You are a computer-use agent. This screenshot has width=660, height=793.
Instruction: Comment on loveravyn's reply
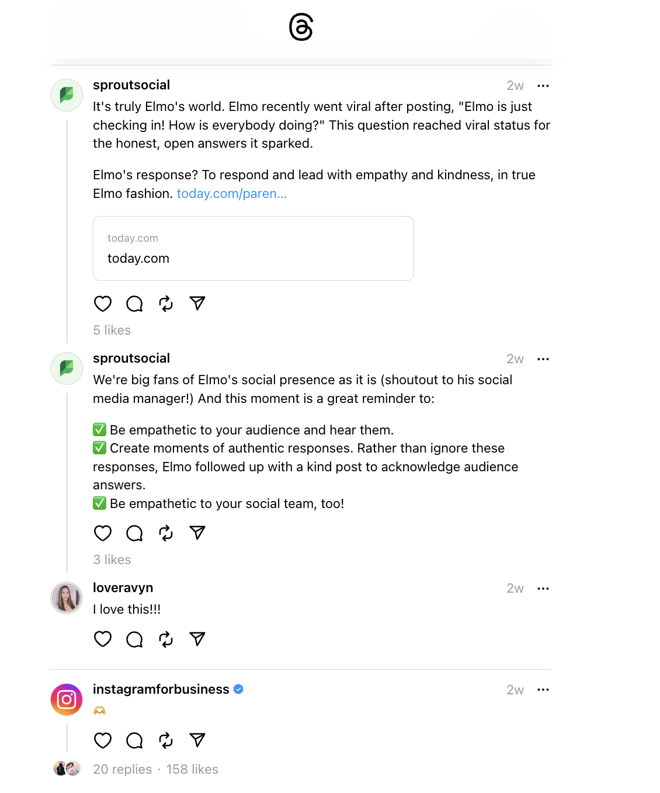tap(134, 639)
